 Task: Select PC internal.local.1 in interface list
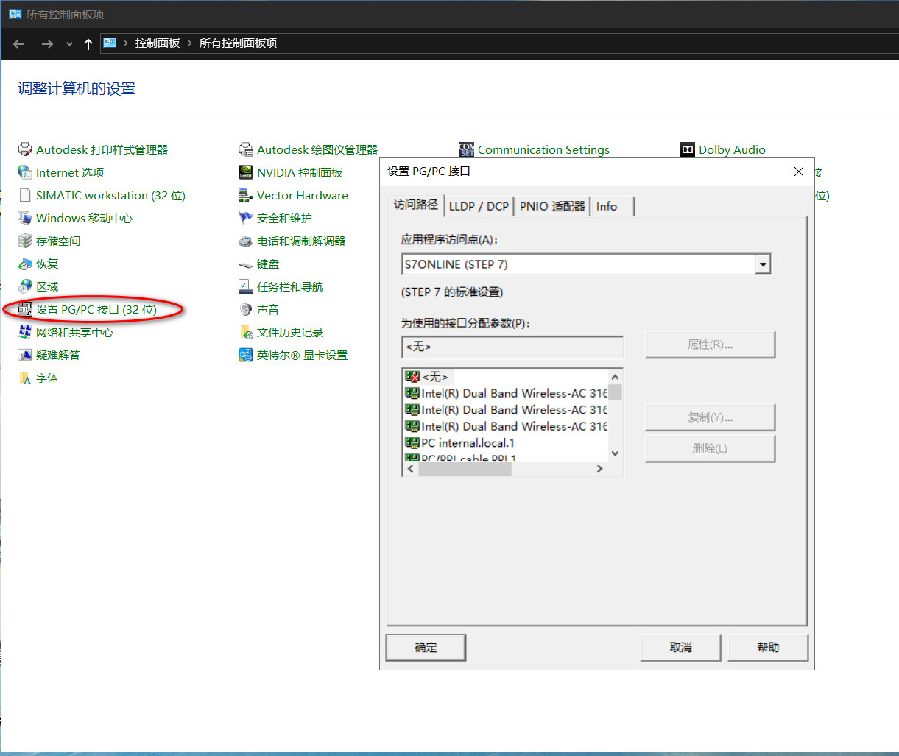468,443
